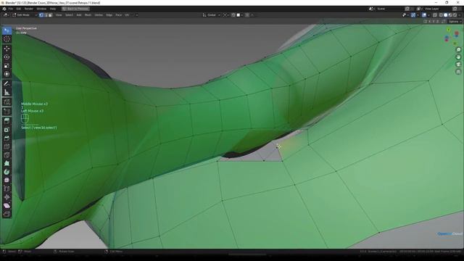Click the Back to Previous button
The image size is (464, 261).
(75, 9)
